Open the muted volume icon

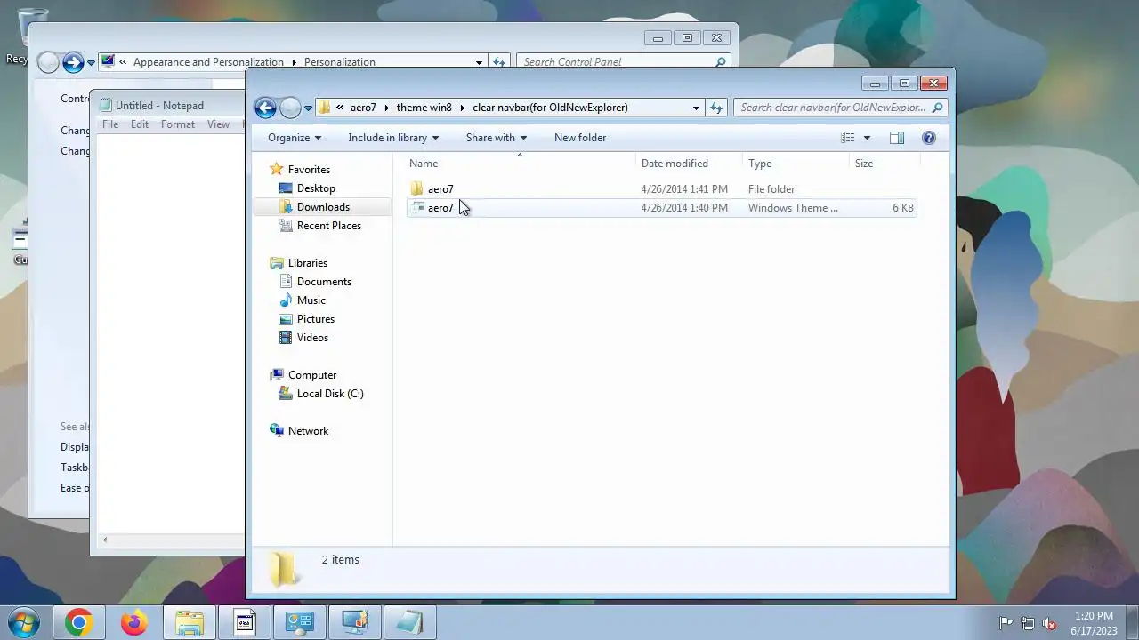(1049, 623)
